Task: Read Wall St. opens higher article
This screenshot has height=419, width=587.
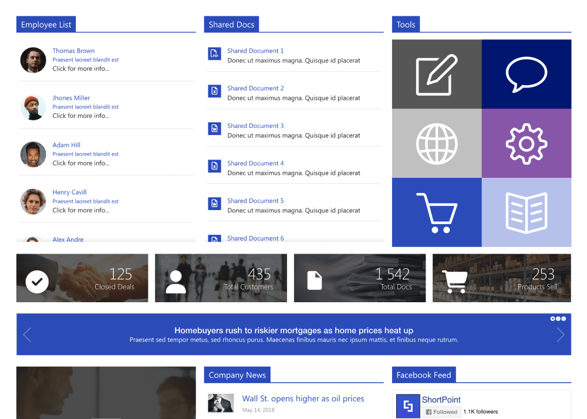Action: tap(303, 398)
